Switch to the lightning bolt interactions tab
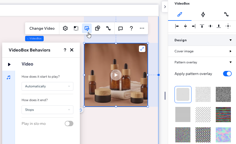 click(x=203, y=15)
